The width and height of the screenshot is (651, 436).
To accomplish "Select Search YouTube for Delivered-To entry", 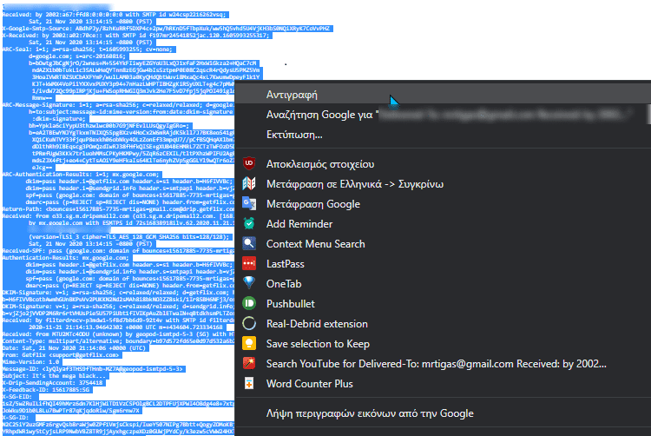I will (x=443, y=364).
